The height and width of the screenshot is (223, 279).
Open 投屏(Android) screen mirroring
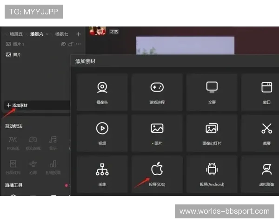pos(212,174)
